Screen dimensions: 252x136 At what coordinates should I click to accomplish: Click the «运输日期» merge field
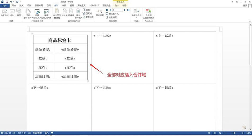tap(70, 76)
